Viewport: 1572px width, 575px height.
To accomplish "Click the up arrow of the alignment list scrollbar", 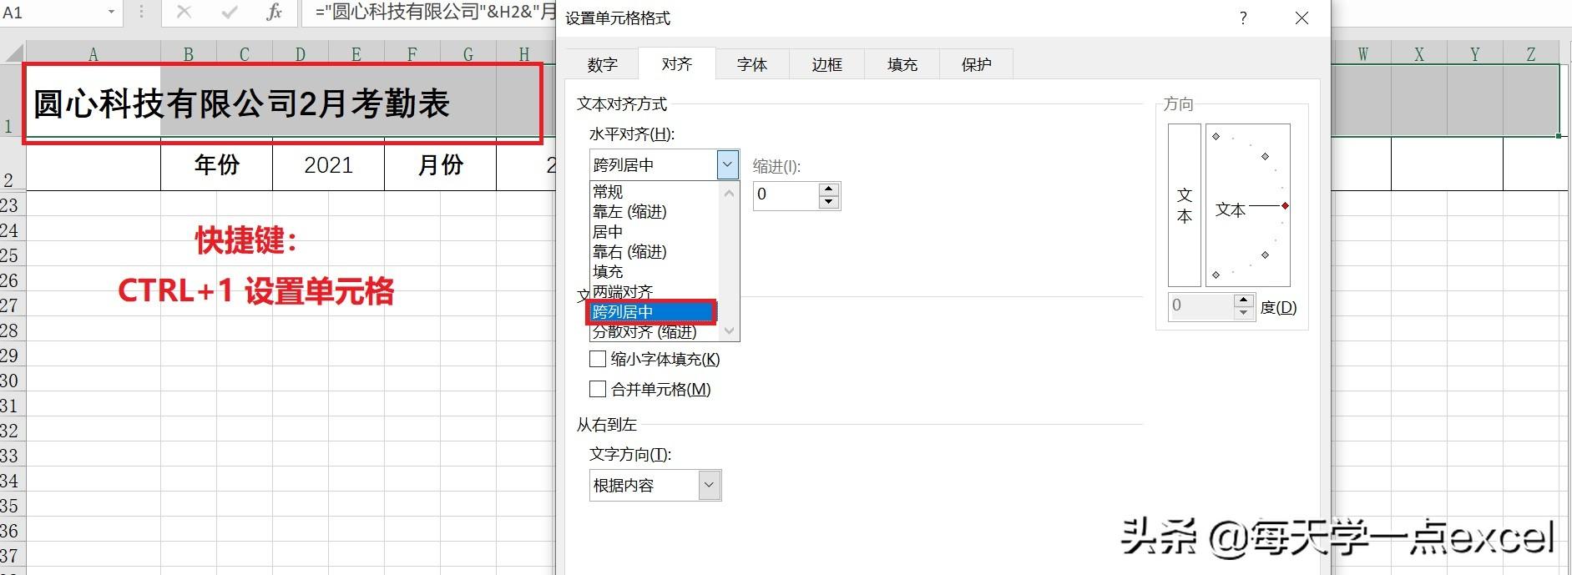I will pyautogui.click(x=730, y=193).
